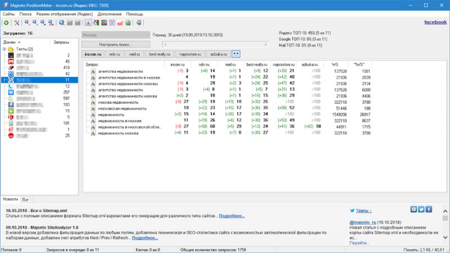Switch to Yandex display mode icon
The width and height of the screenshot is (450, 253).
click(88, 22)
